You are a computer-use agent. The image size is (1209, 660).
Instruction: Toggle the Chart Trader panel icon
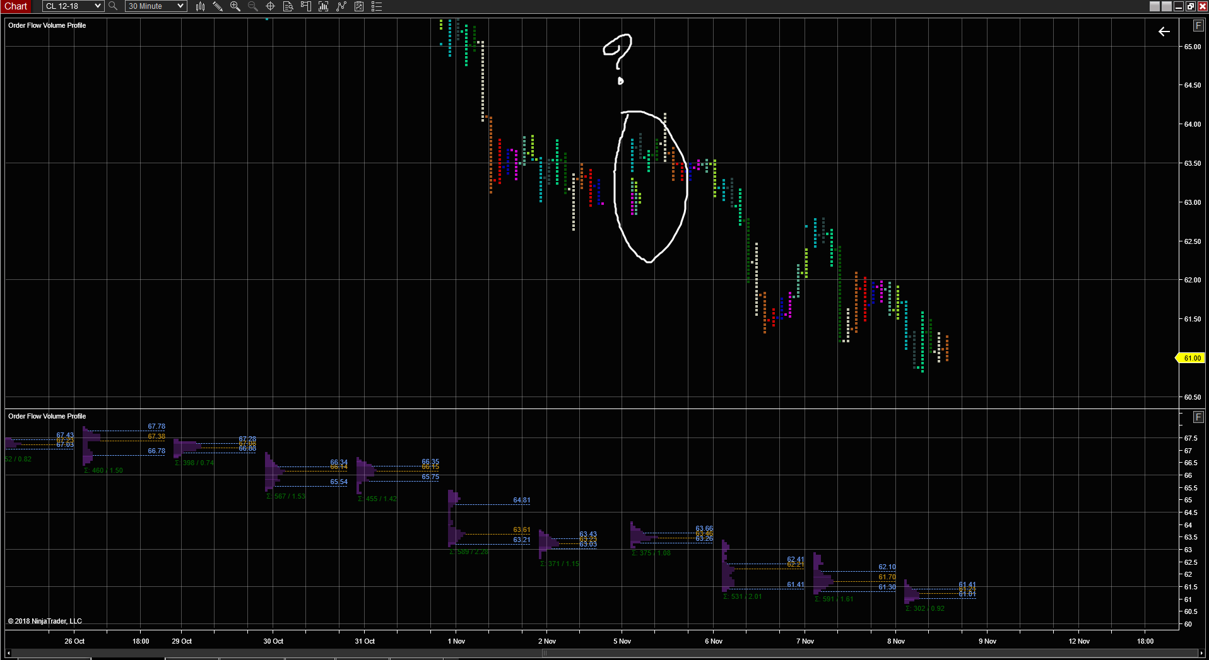pyautogui.click(x=306, y=6)
